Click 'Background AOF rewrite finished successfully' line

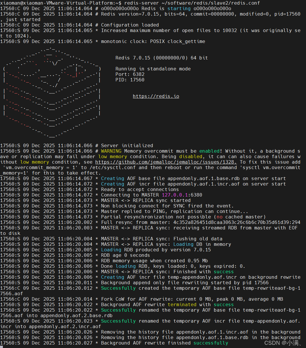click(114, 343)
